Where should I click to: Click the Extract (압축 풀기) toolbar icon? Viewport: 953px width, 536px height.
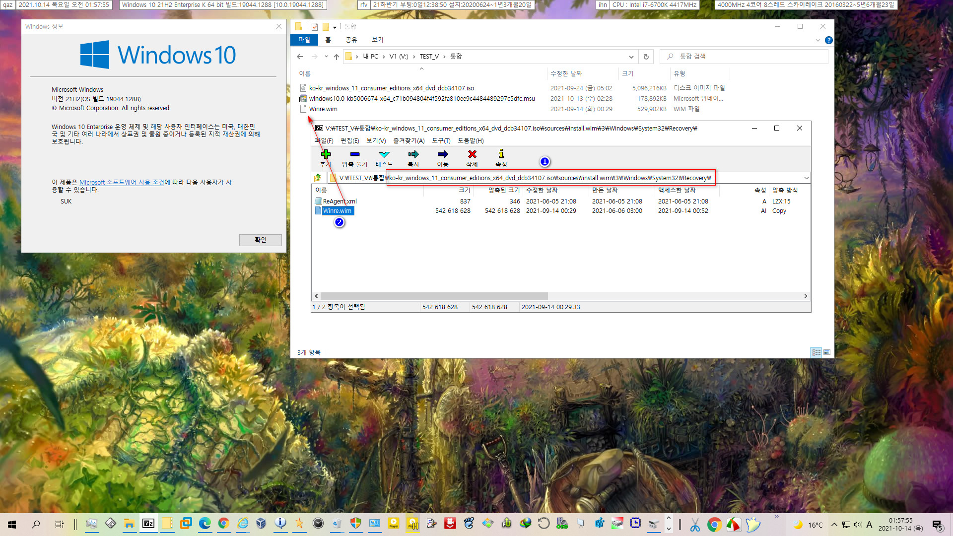click(x=354, y=154)
